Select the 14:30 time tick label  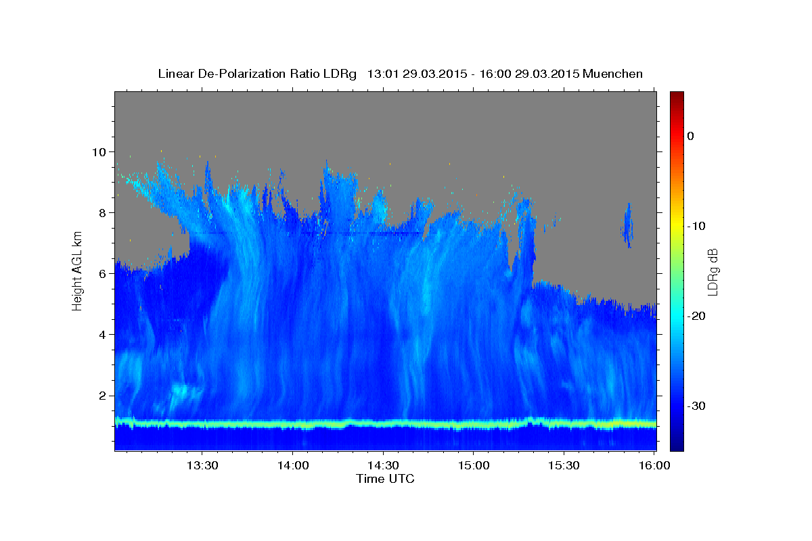[383, 466]
